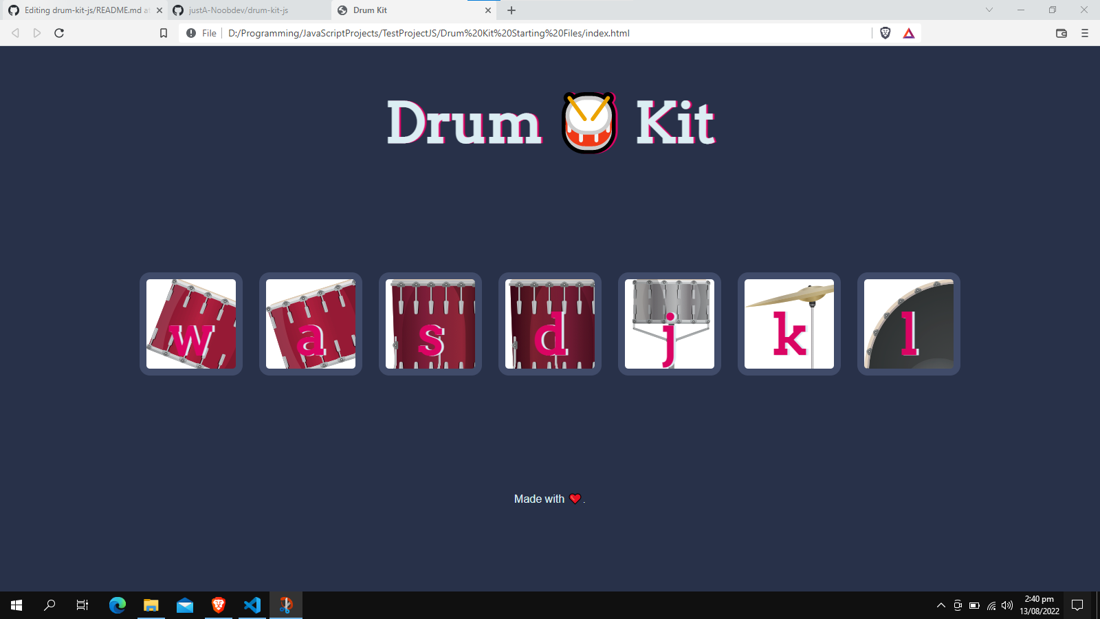Crash the 'k' cymbal button
1100x619 pixels.
[789, 324]
